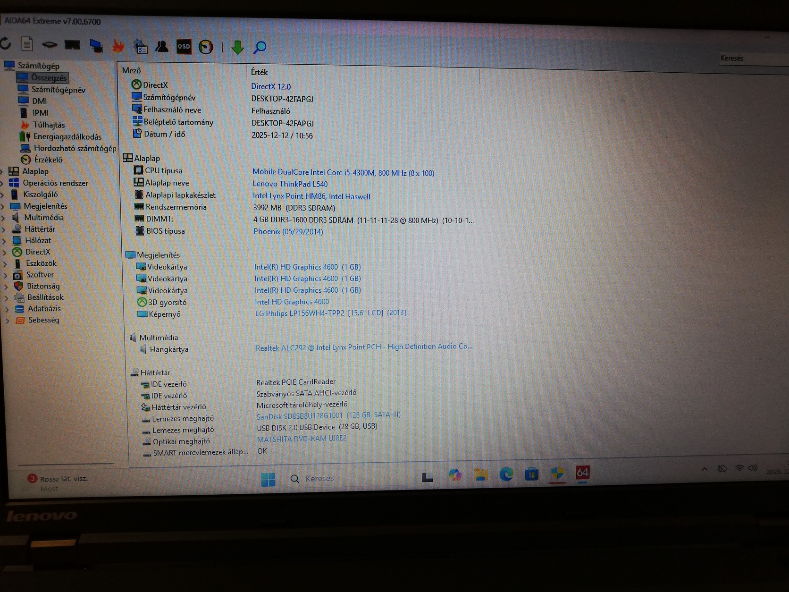The height and width of the screenshot is (592, 789).
Task: Expand the DirectX tree node
Action: tap(5, 253)
